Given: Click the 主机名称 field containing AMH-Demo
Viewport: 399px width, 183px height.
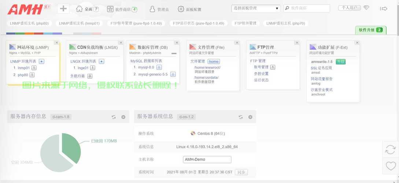Looking at the screenshot, I should pyautogui.click(x=207, y=159).
